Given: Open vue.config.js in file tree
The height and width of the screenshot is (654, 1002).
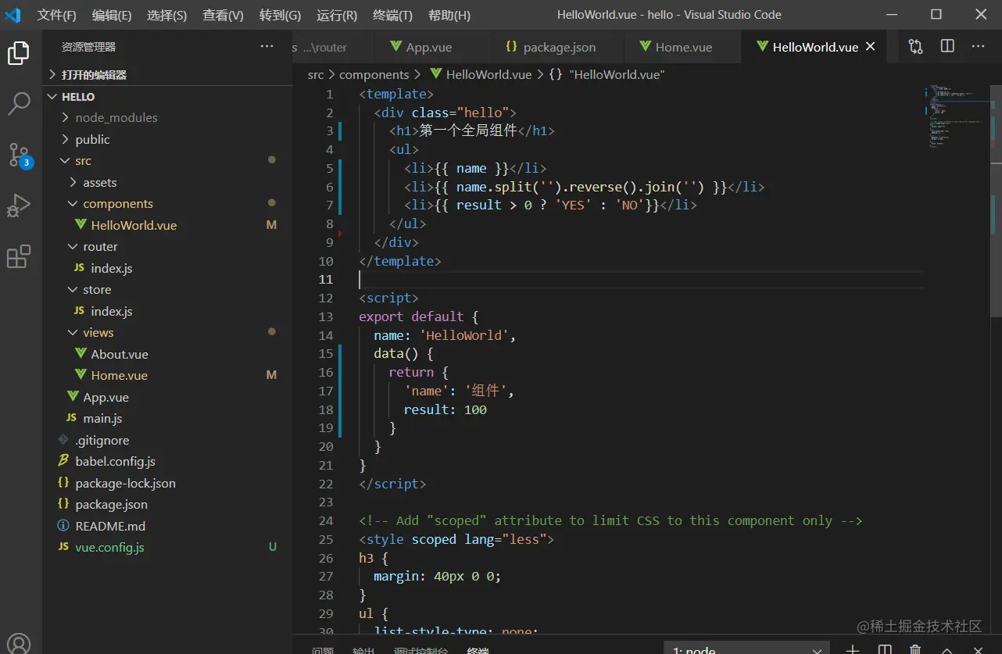Looking at the screenshot, I should coord(109,548).
